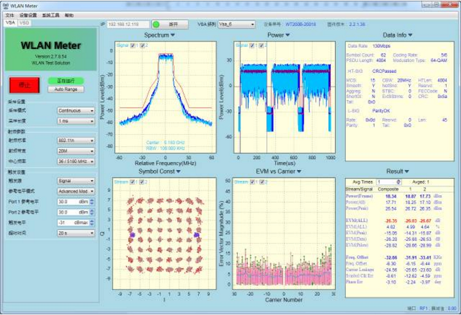The height and width of the screenshot is (315, 461).
Task: Open the 802.11n standard dropdown
Action: [x=76, y=140]
